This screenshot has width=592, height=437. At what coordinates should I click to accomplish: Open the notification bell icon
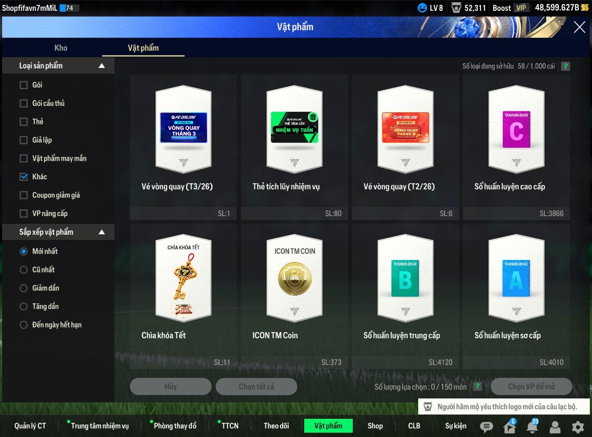tap(532, 427)
